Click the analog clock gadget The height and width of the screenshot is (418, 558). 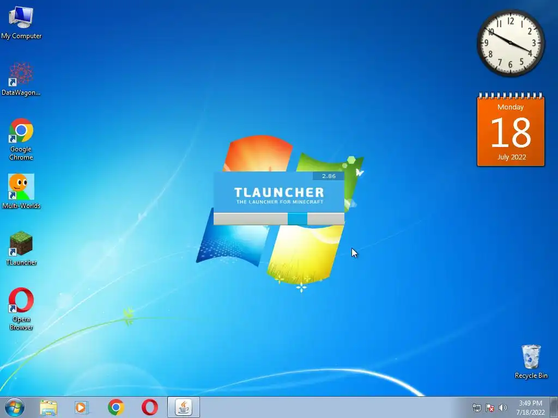[510, 42]
